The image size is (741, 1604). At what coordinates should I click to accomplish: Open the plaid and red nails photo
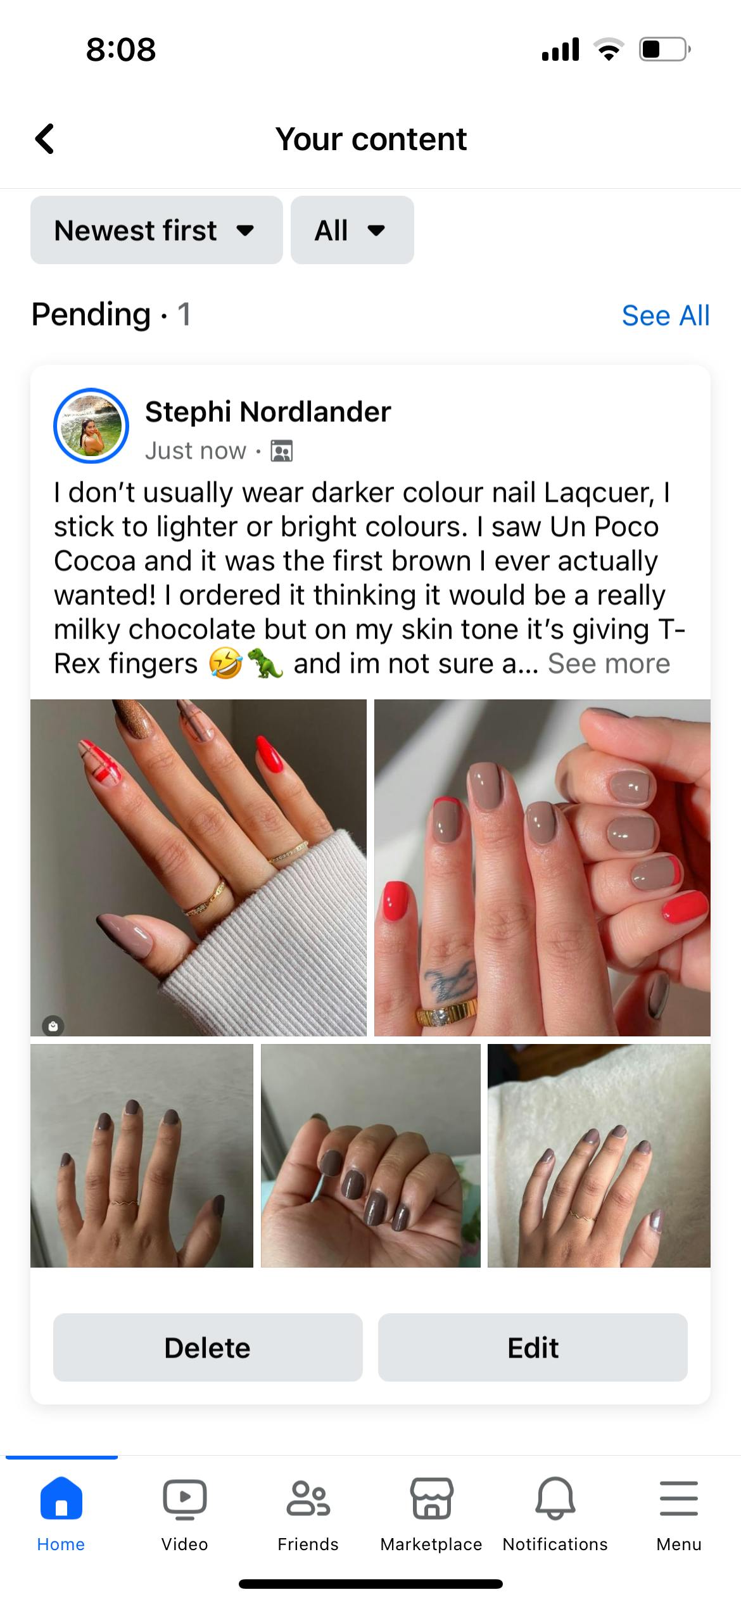[x=198, y=868]
